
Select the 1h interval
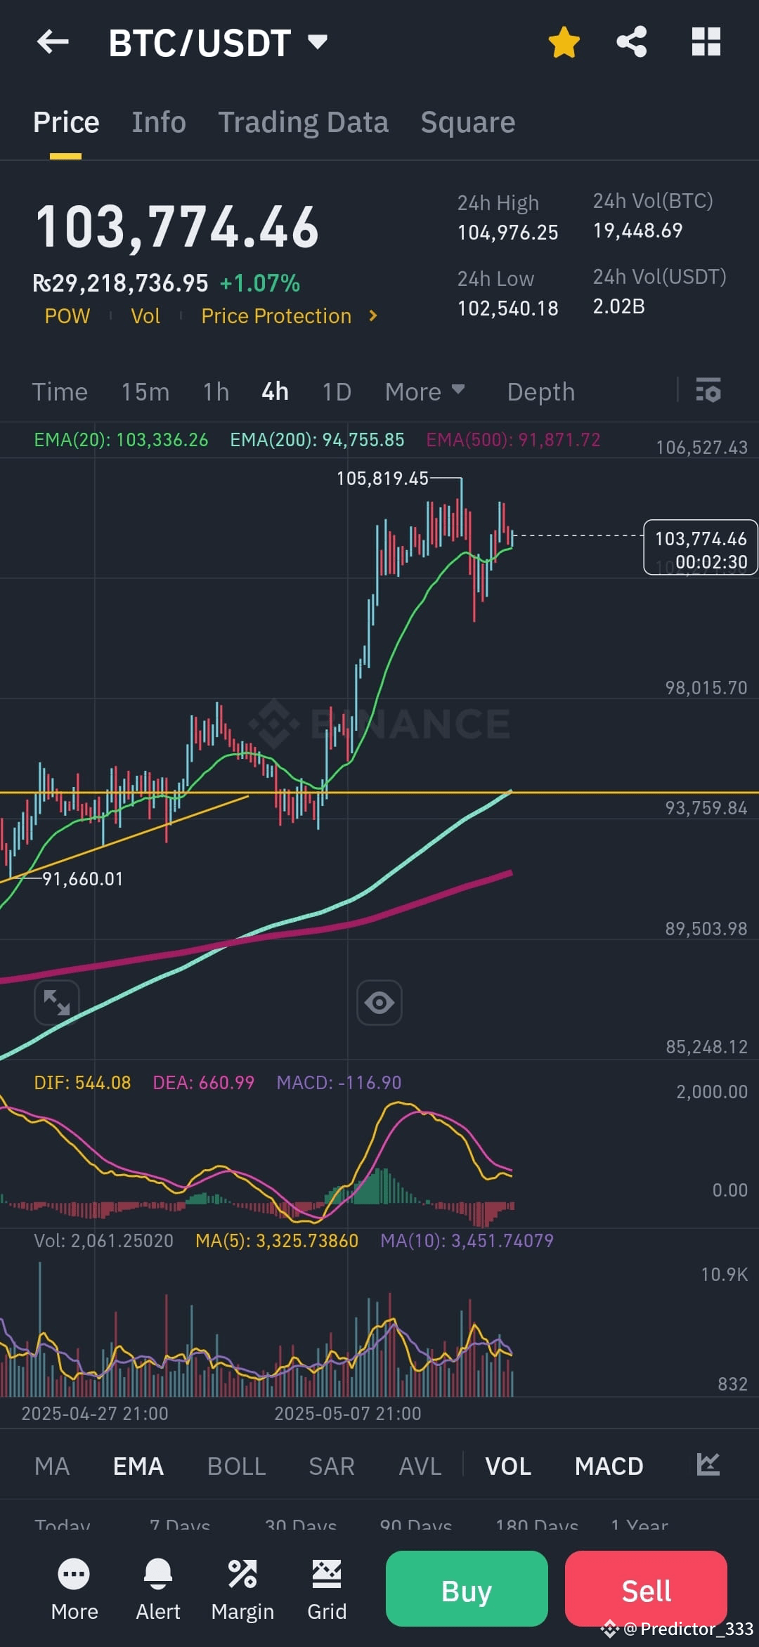pos(216,392)
